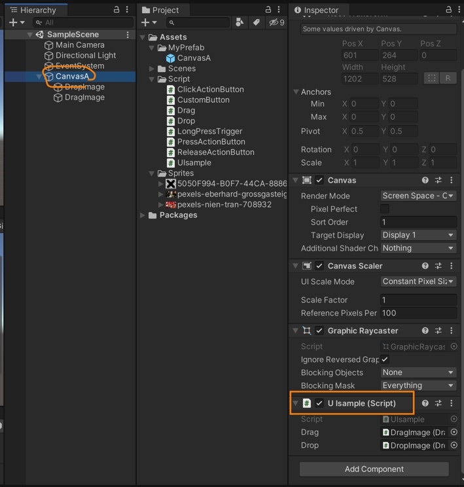Image resolution: width=464 pixels, height=487 pixels.
Task: Disable the Graphic Raycaster component checkbox
Action: click(319, 331)
